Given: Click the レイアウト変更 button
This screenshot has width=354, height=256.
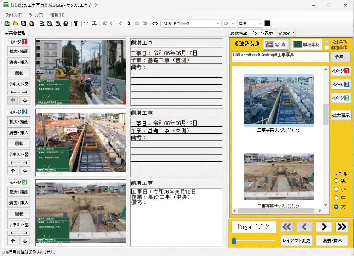Looking at the screenshot, I should tap(297, 240).
